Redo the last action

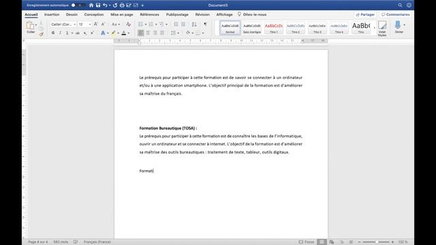[115, 5]
